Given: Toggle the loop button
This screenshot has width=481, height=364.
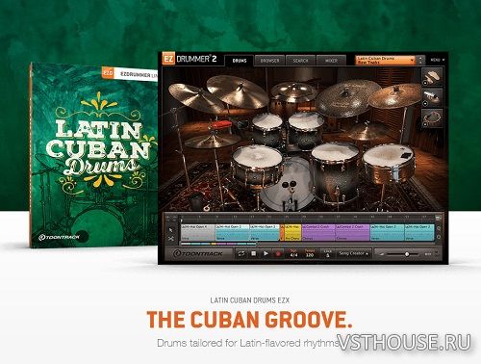Looking at the screenshot, I should [240, 254].
